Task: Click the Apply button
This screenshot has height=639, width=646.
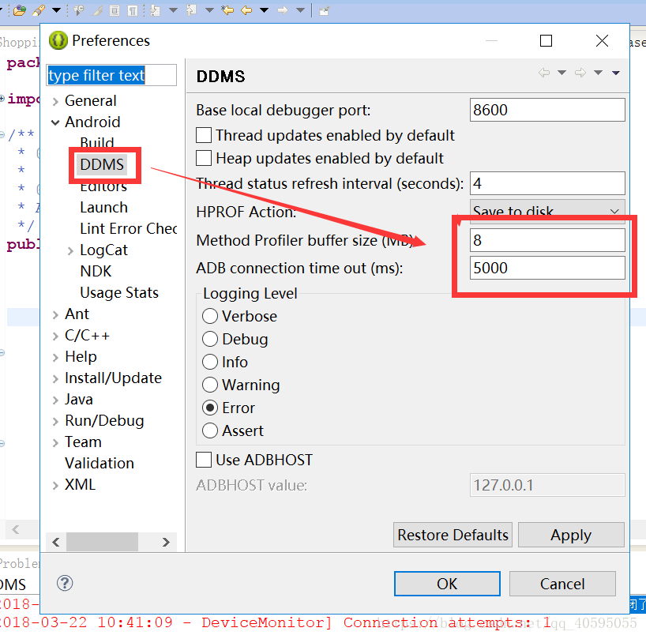Action: click(x=571, y=535)
